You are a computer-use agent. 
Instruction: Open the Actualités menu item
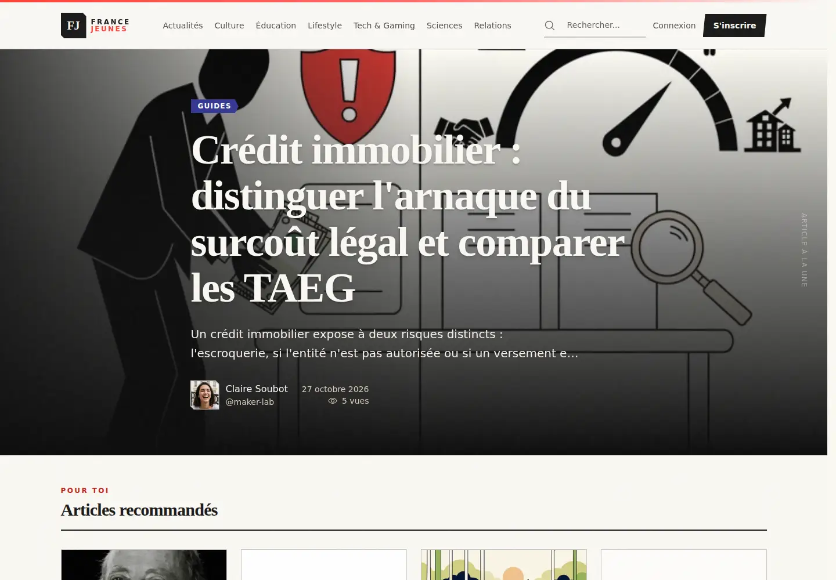click(183, 26)
